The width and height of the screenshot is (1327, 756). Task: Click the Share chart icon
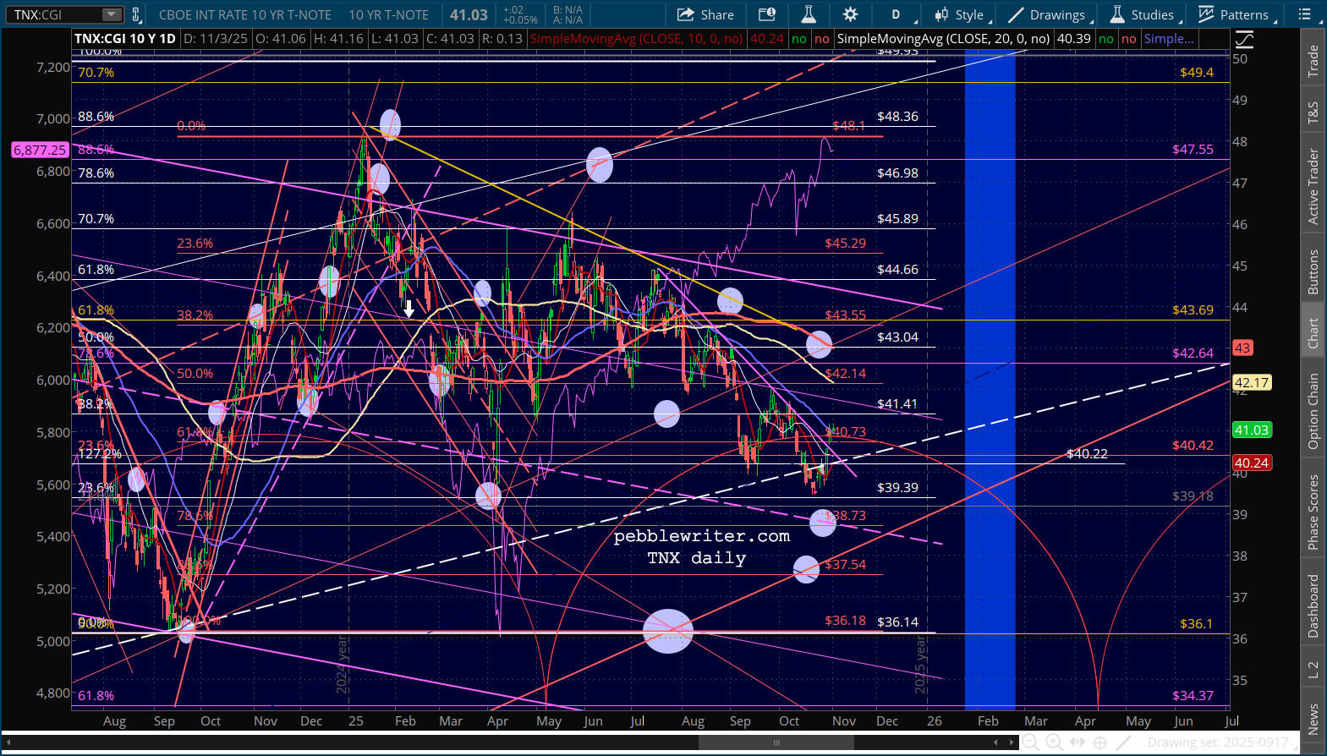point(705,14)
